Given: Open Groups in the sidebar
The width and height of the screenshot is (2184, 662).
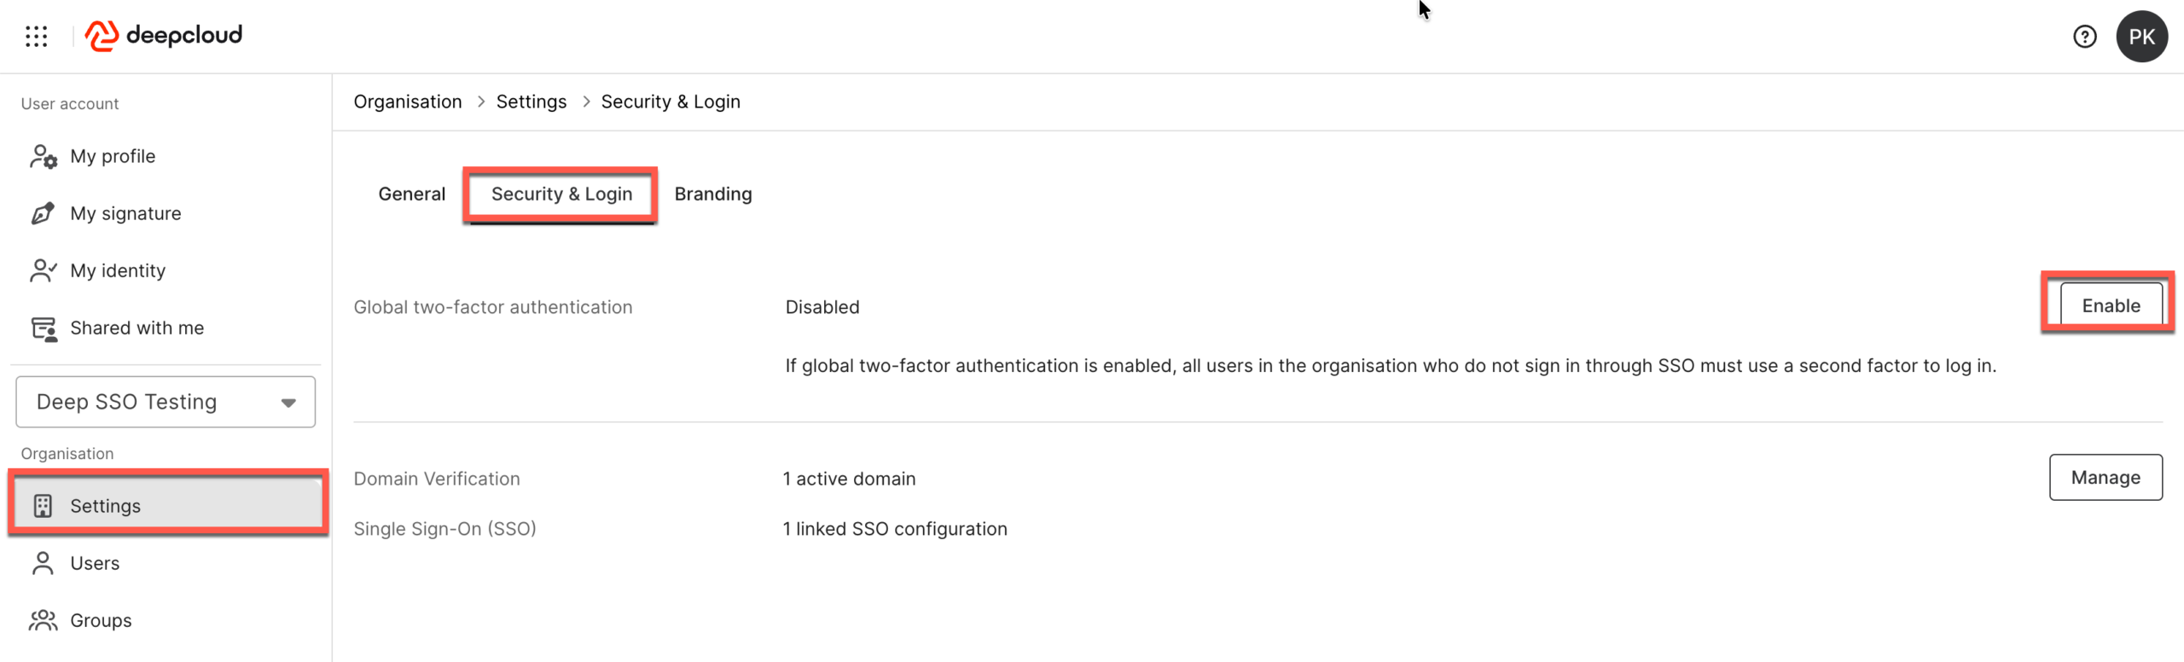Looking at the screenshot, I should click(101, 620).
